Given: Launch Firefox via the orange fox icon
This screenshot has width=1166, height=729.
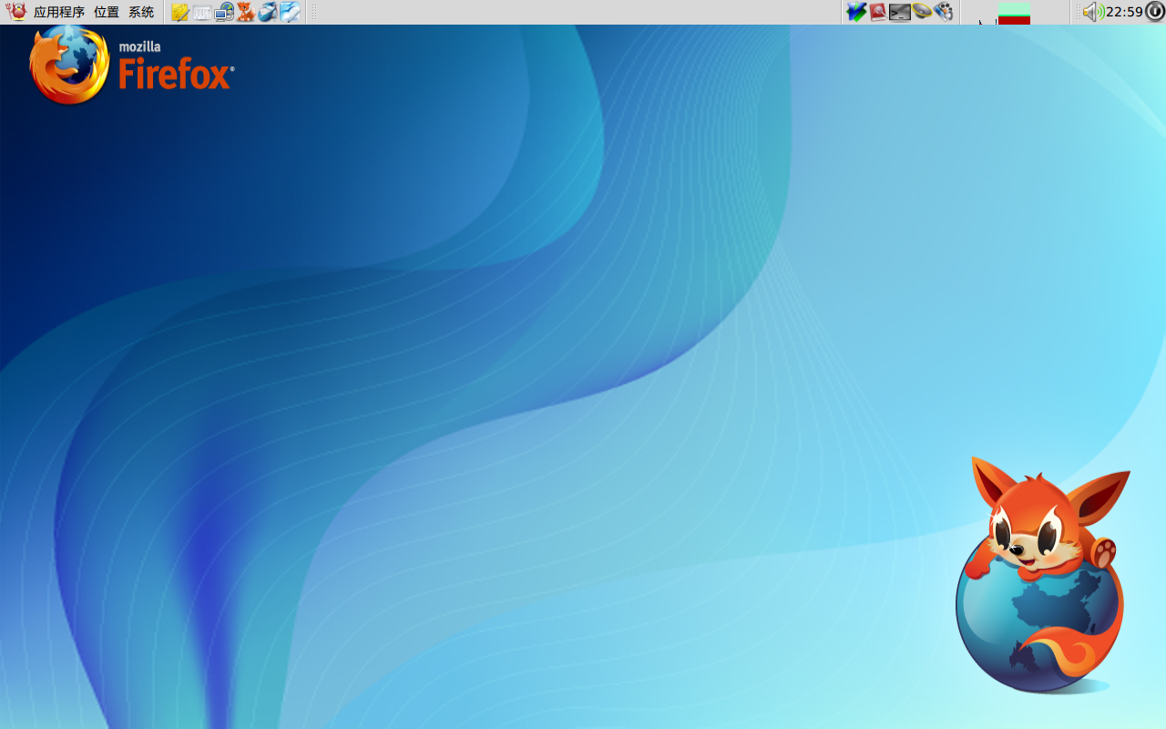Looking at the screenshot, I should point(246,12).
